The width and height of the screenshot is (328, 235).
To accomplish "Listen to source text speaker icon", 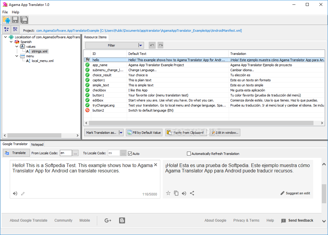I will point(15,193).
